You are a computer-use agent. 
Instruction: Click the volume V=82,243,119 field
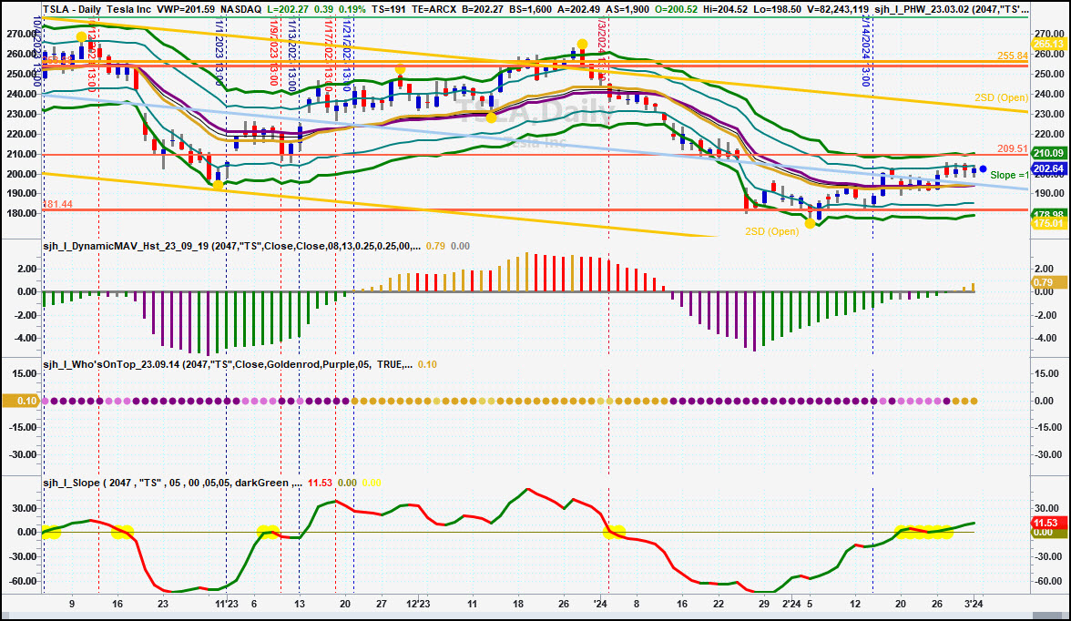click(x=838, y=10)
